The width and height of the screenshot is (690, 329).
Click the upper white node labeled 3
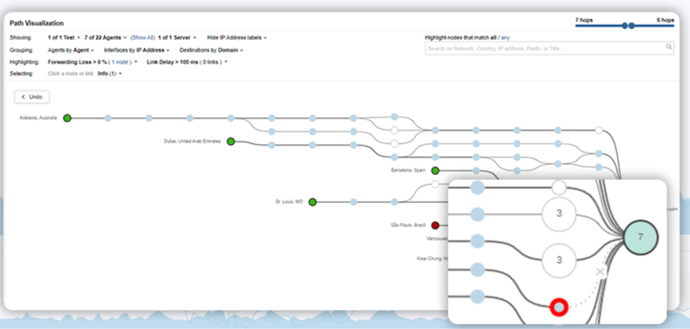559,214
